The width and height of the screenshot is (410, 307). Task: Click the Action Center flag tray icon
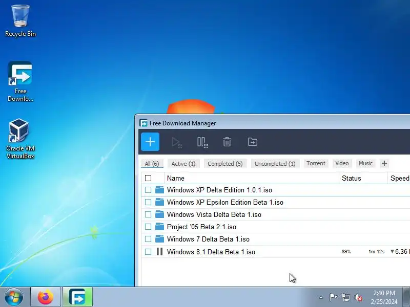(333, 297)
